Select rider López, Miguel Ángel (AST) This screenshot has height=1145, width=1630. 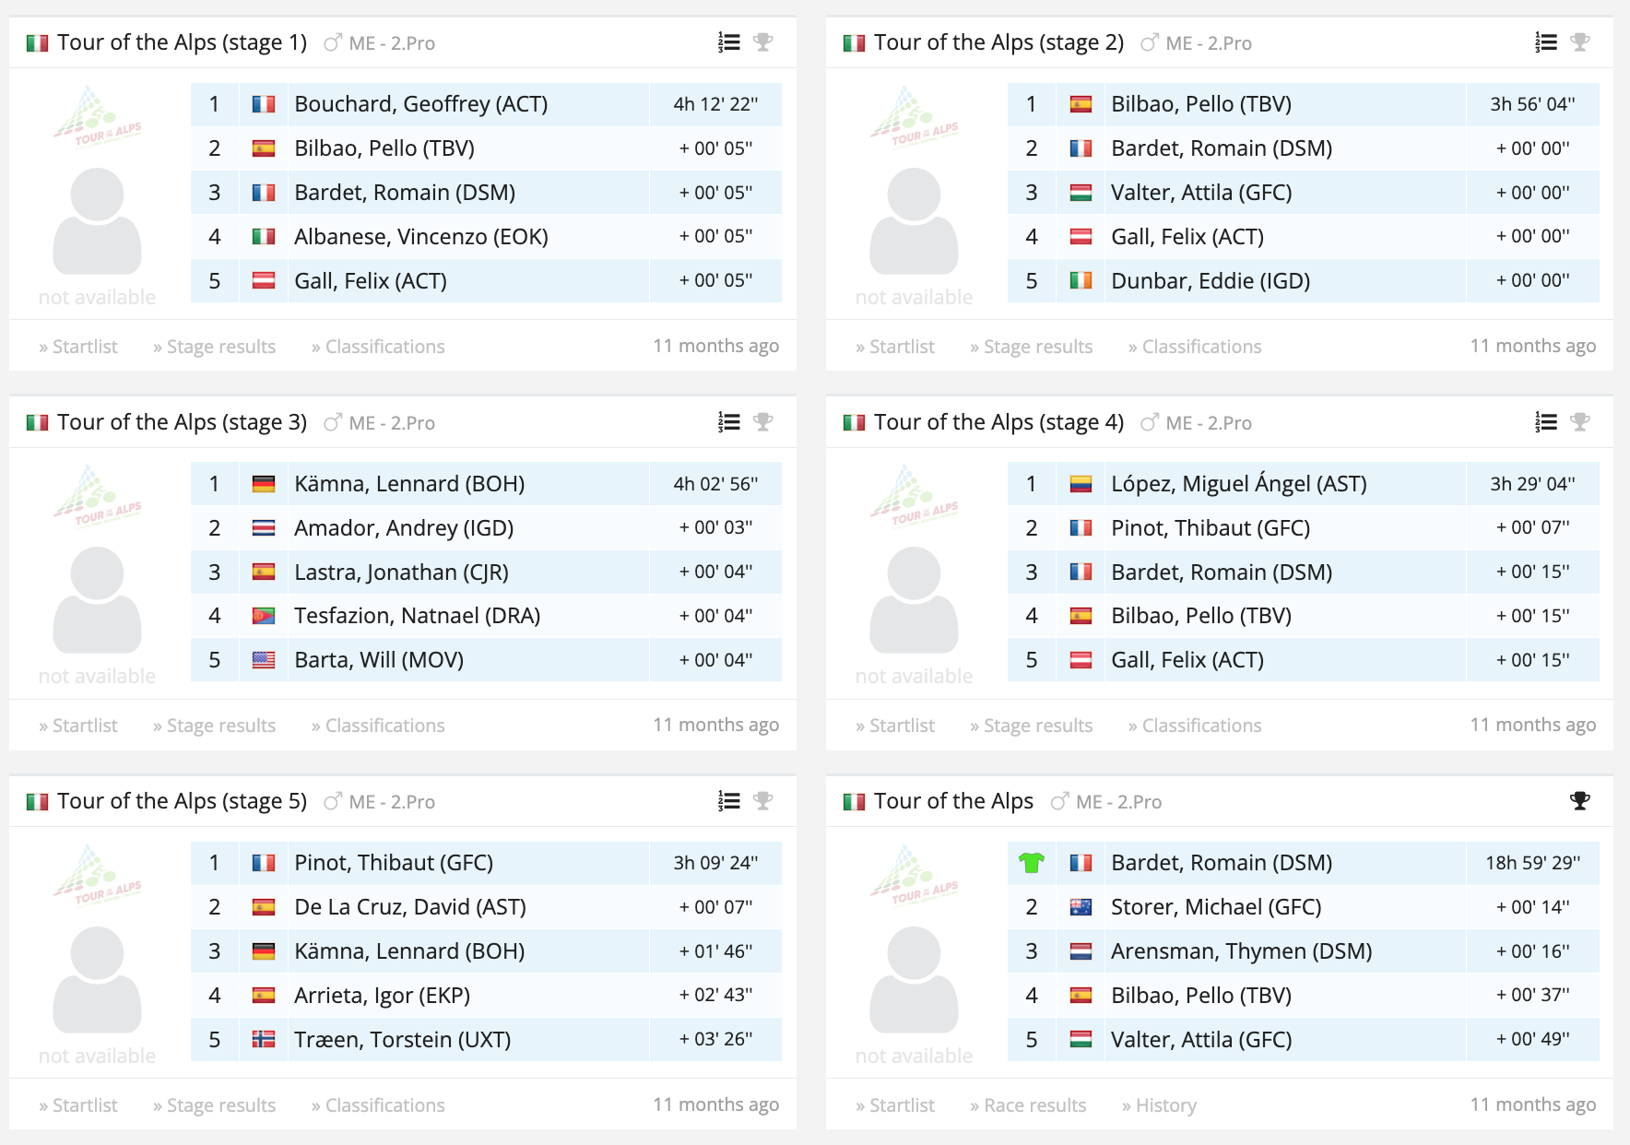[x=1238, y=484]
